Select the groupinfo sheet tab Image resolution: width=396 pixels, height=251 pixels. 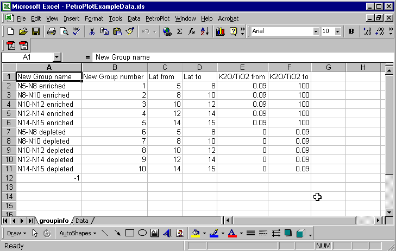[x=54, y=221]
